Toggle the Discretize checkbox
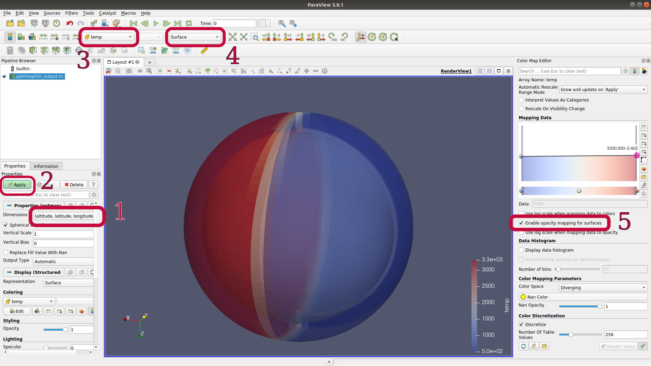This screenshot has width=651, height=366. click(521, 324)
